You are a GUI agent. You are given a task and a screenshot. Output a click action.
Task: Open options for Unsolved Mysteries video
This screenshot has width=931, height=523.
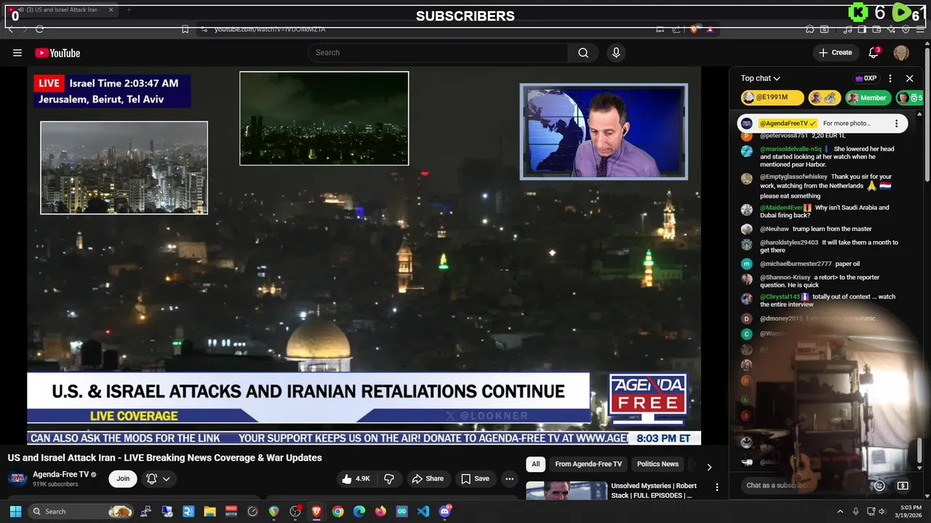pyautogui.click(x=716, y=487)
